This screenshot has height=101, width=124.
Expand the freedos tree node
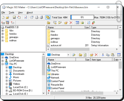(2, 34)
